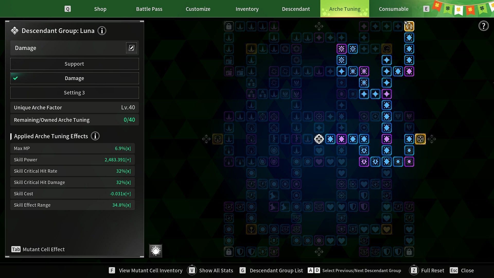Select the white diamond central start node
The height and width of the screenshot is (278, 494).
click(319, 139)
